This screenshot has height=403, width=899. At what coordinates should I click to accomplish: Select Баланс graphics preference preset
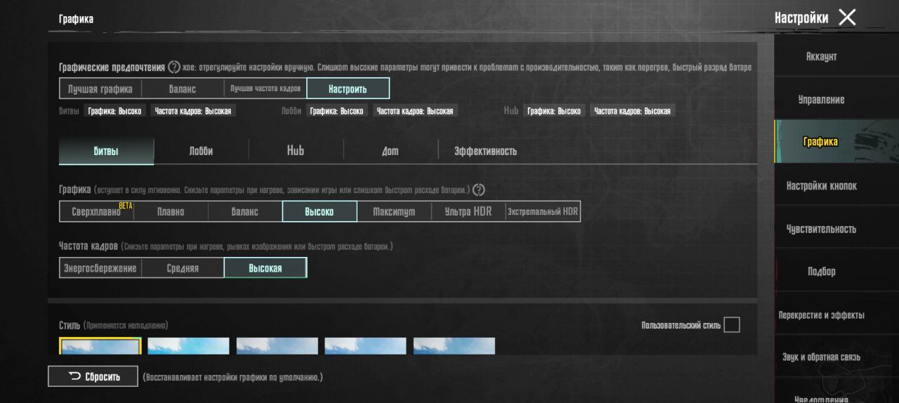(x=183, y=89)
